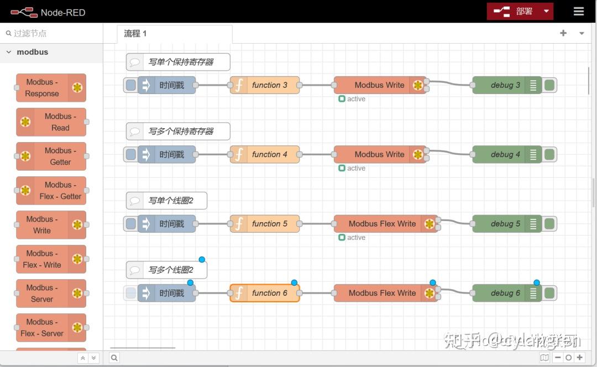
Task: Open the deploy options dropdown arrow
Action: pyautogui.click(x=546, y=11)
